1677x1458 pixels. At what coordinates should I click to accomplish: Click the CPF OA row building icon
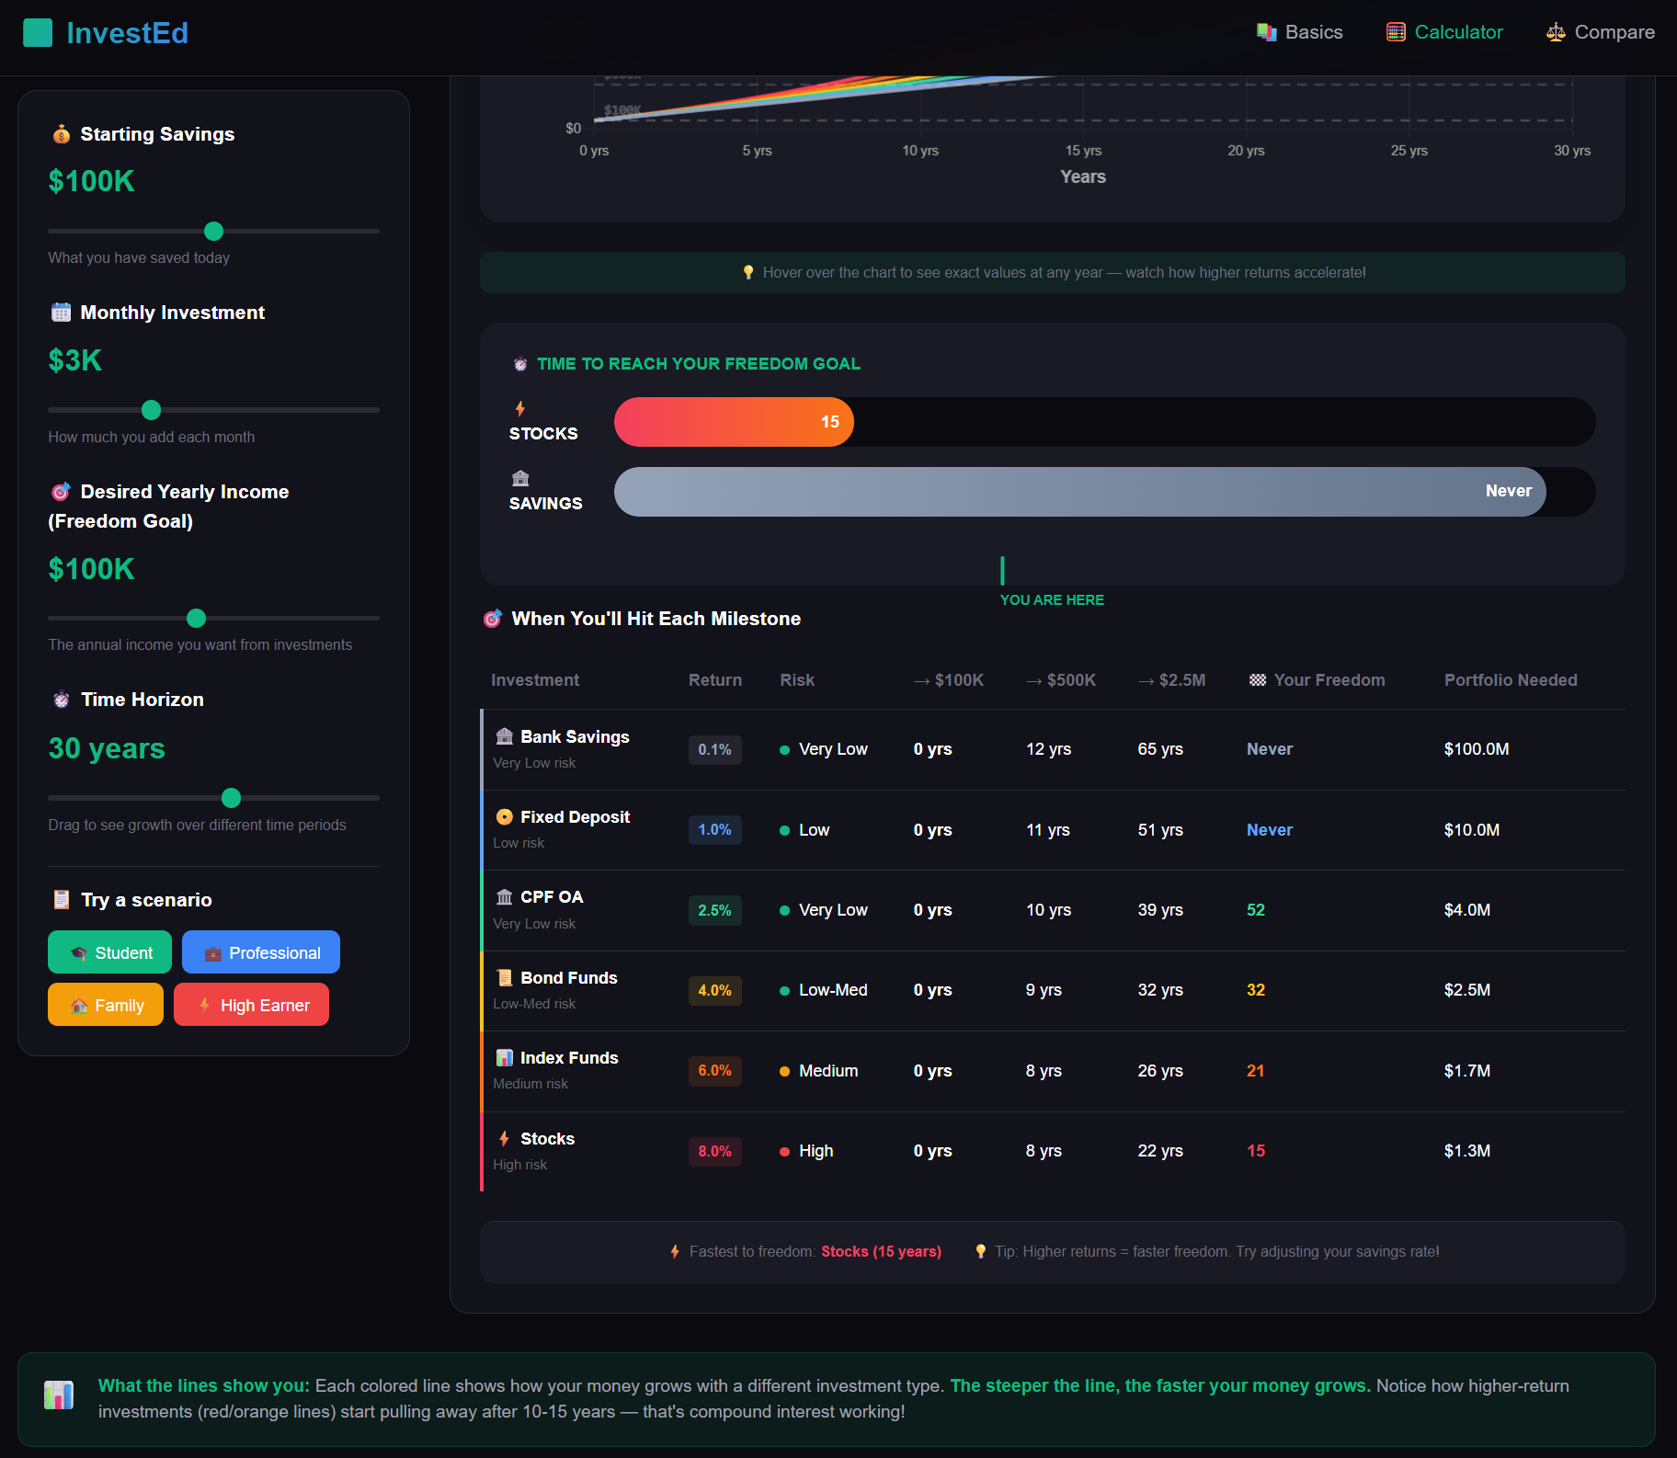tap(505, 897)
